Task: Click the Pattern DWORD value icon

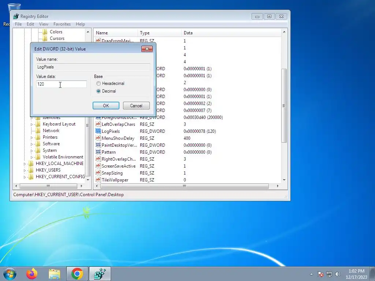Action: click(x=98, y=152)
